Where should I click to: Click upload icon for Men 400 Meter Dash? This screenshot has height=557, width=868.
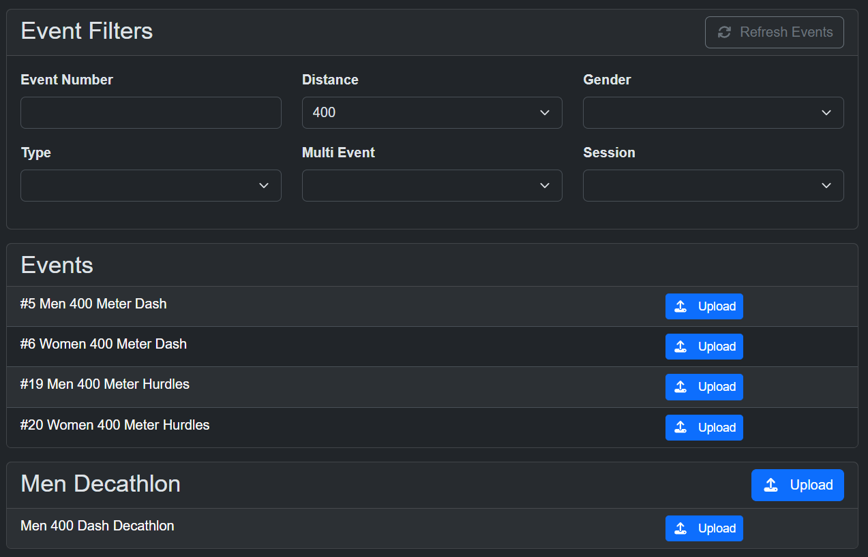point(680,306)
